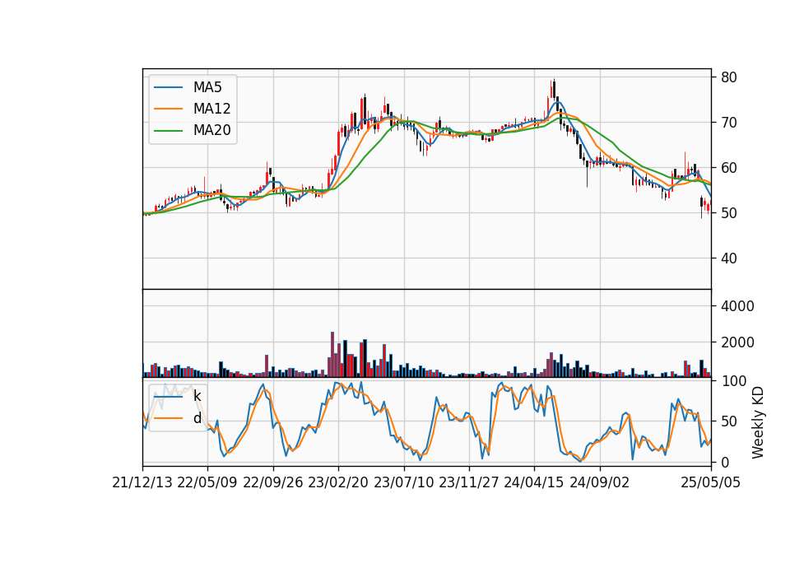Click the volume axis value 4000
790x568 pixels.
coord(737,306)
